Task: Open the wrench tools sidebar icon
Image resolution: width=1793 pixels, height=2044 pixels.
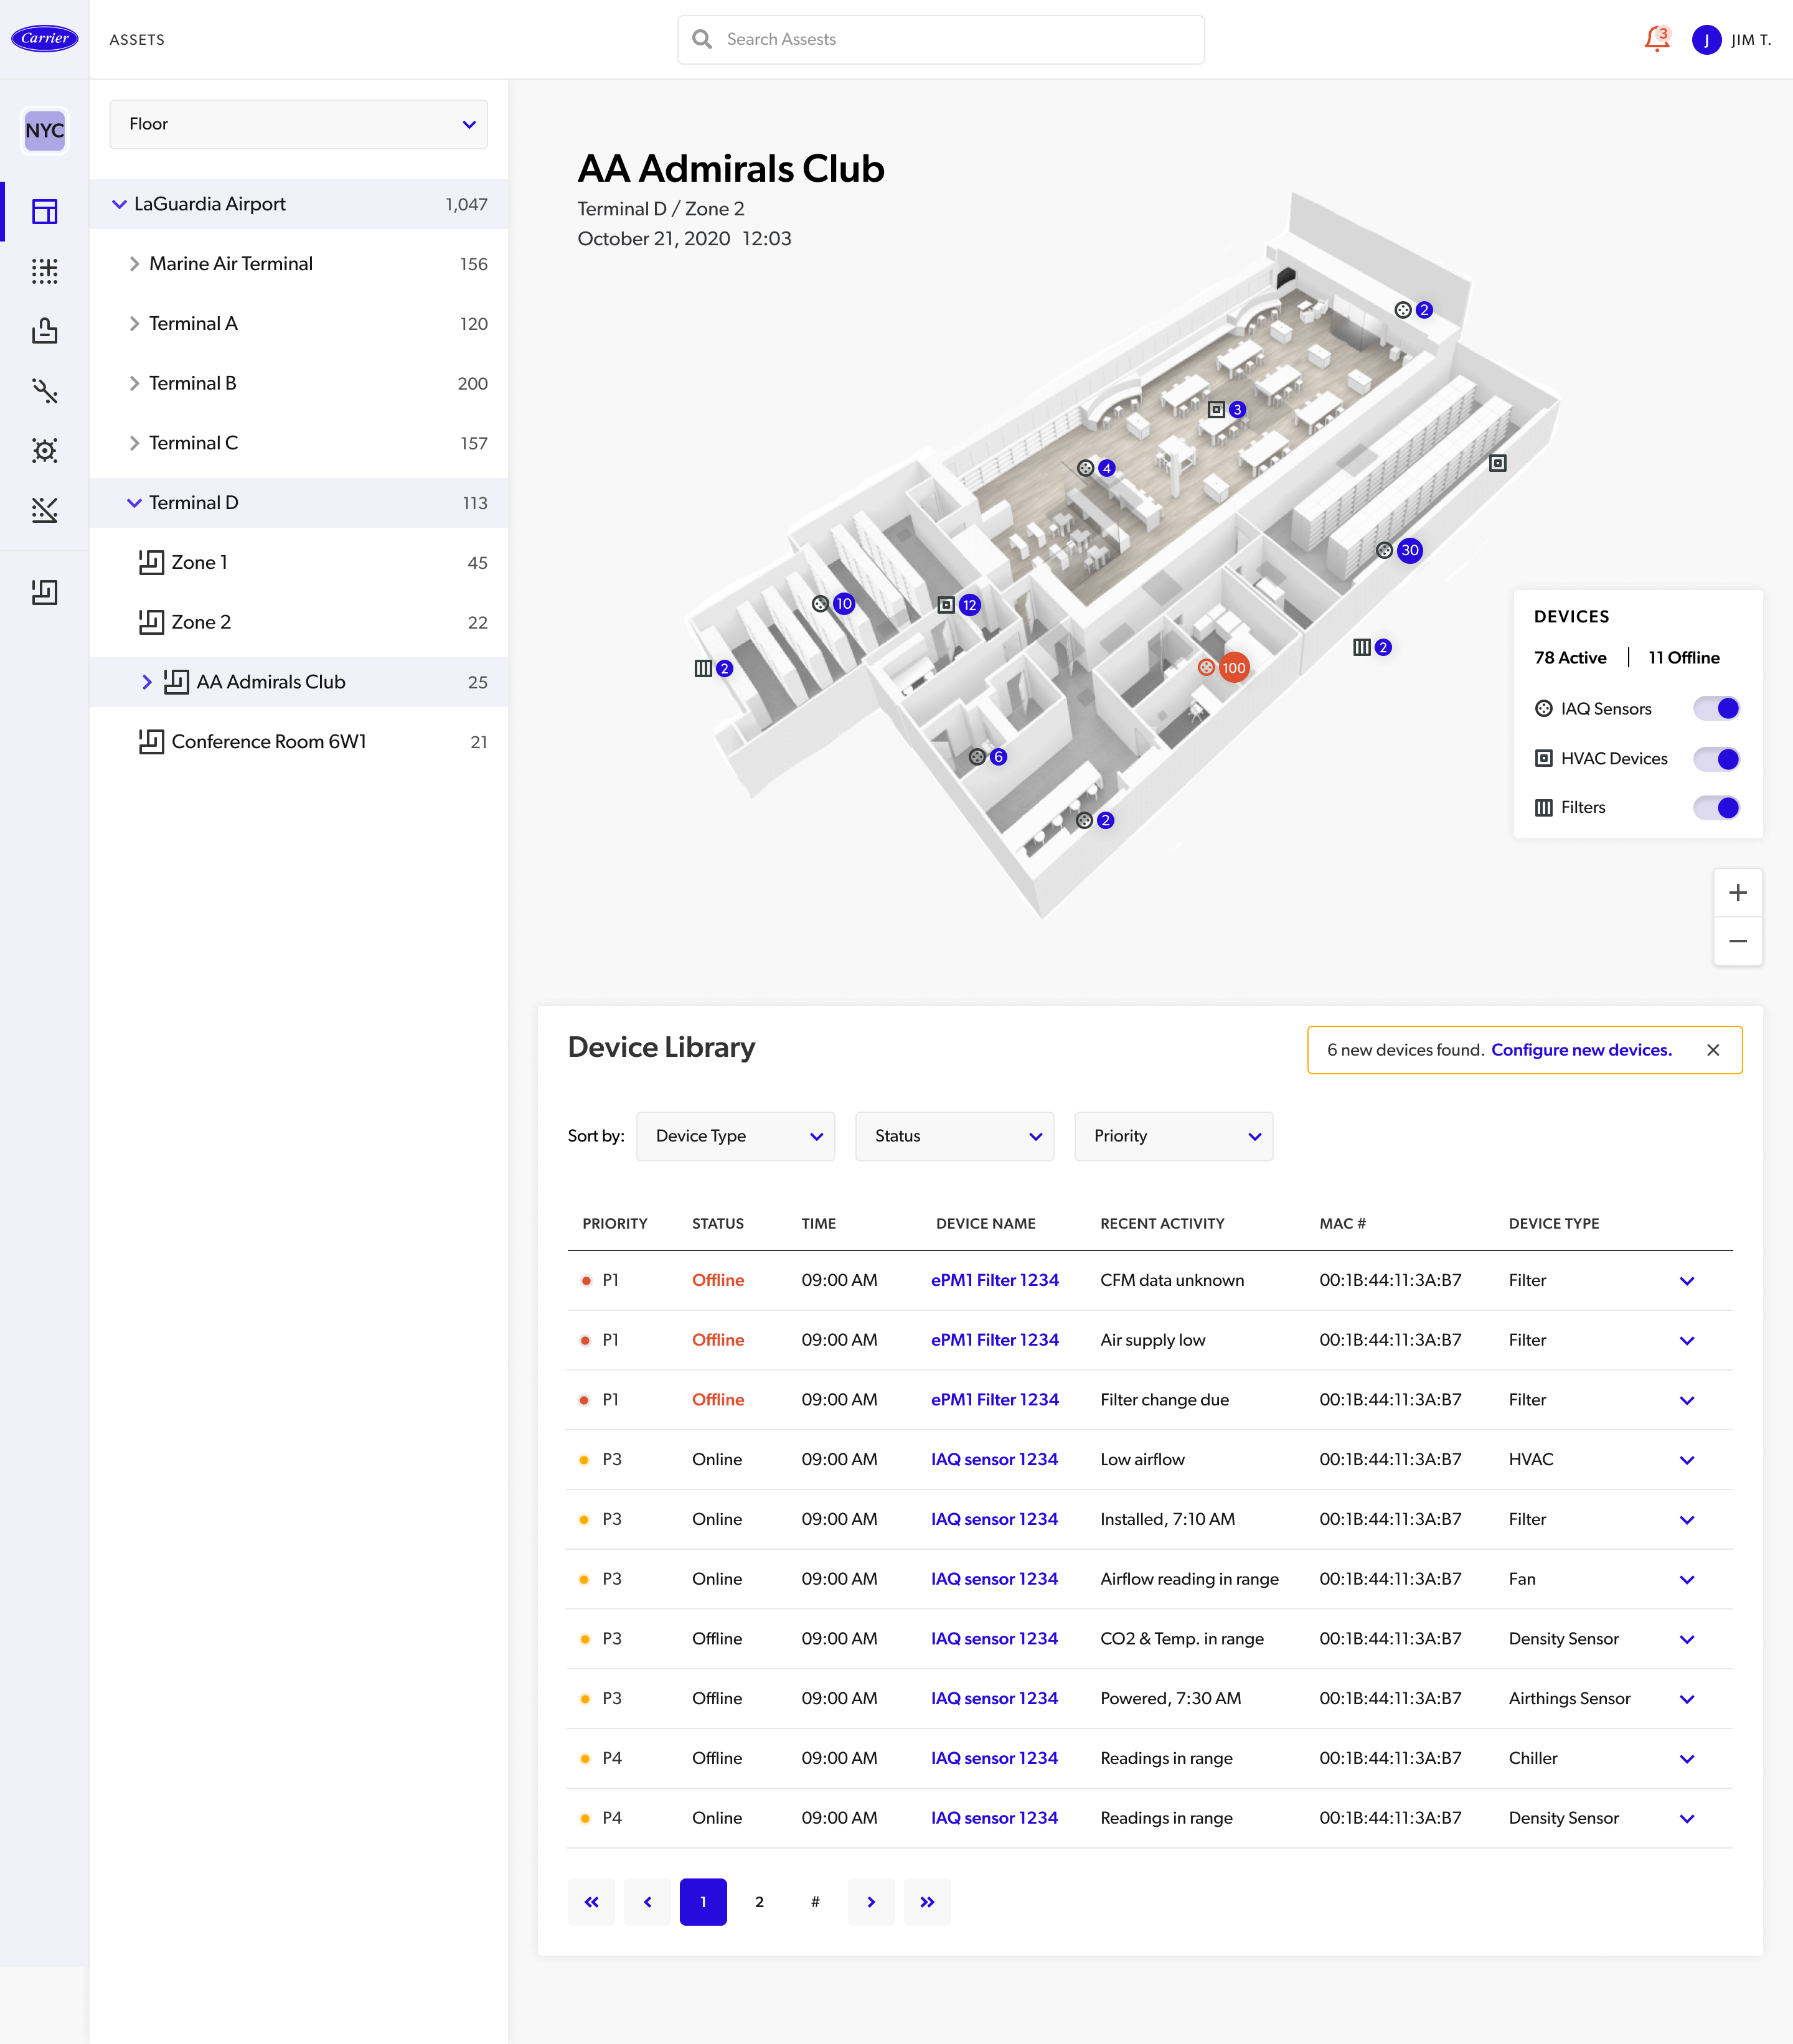Action: [44, 391]
